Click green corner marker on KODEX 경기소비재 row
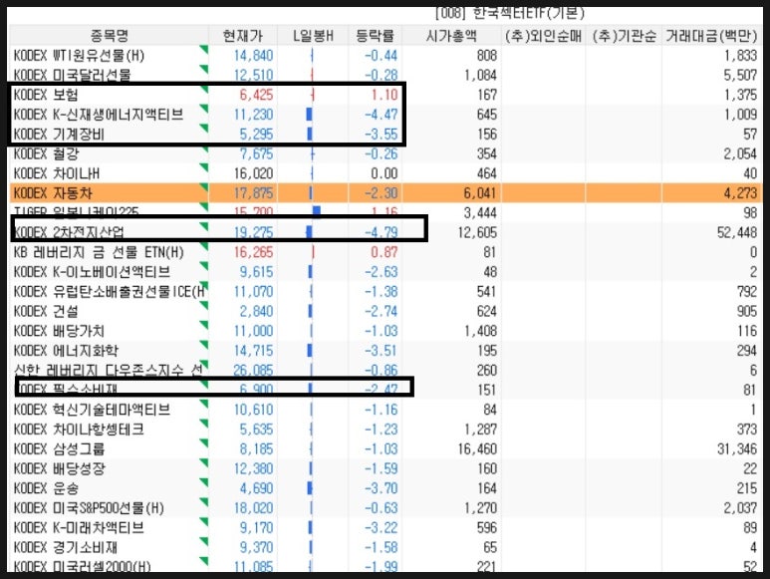770x579 pixels. point(204,541)
